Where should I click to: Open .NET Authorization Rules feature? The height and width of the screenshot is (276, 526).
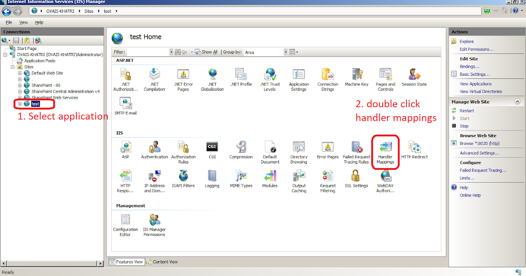[x=125, y=80]
